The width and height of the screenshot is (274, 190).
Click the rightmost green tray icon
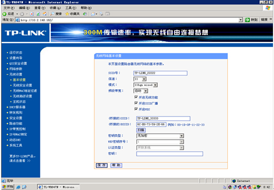[259, 187]
